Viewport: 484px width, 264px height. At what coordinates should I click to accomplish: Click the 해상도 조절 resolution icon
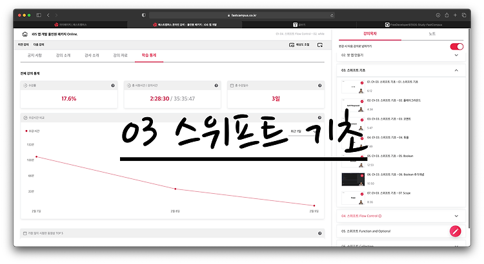[x=292, y=45]
